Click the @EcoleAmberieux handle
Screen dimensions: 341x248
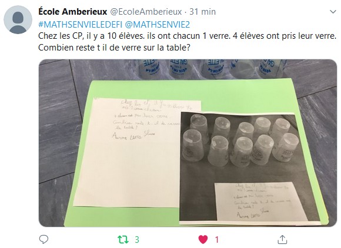[x=146, y=12]
